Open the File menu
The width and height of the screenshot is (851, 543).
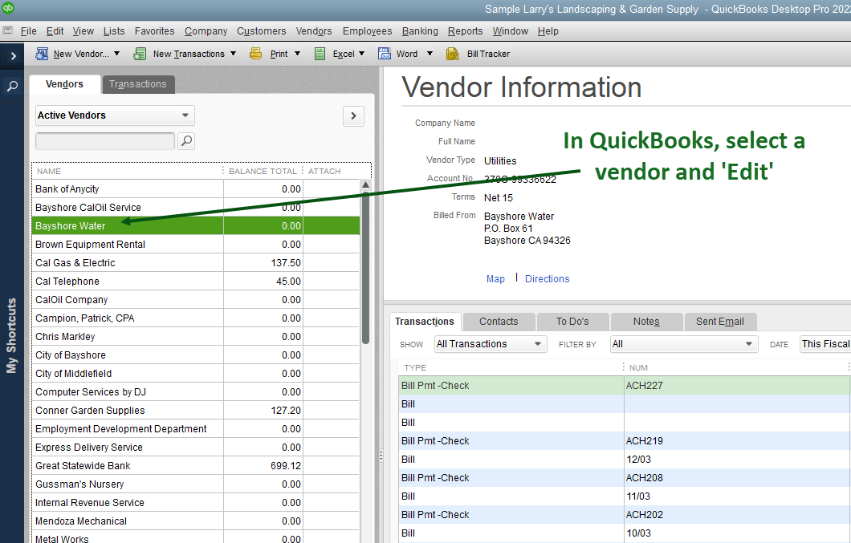click(x=28, y=31)
